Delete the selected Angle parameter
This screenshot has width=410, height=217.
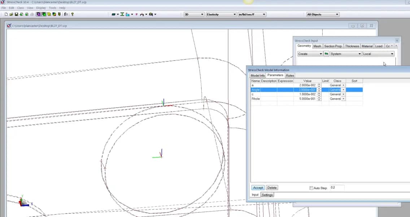tap(272, 187)
